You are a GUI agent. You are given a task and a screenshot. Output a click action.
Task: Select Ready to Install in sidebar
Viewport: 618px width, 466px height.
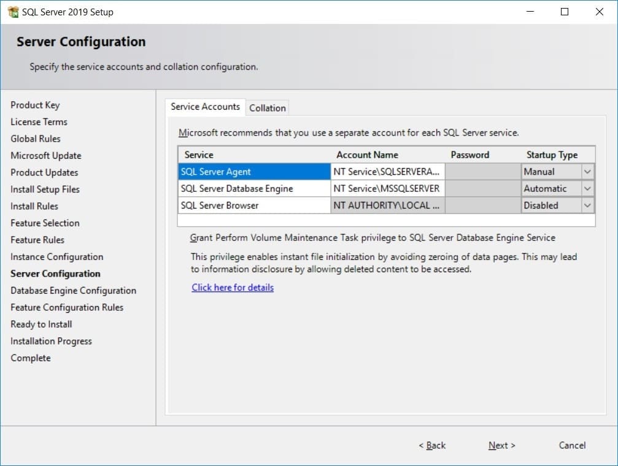pyautogui.click(x=41, y=324)
